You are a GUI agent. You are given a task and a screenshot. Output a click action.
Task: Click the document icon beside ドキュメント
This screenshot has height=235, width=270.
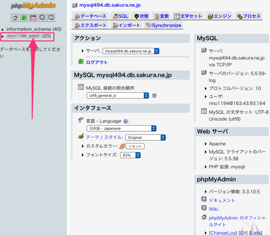(204, 199)
